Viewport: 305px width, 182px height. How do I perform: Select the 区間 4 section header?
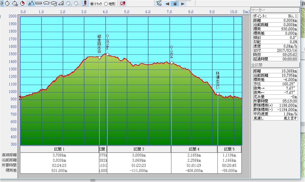(x=194, y=149)
